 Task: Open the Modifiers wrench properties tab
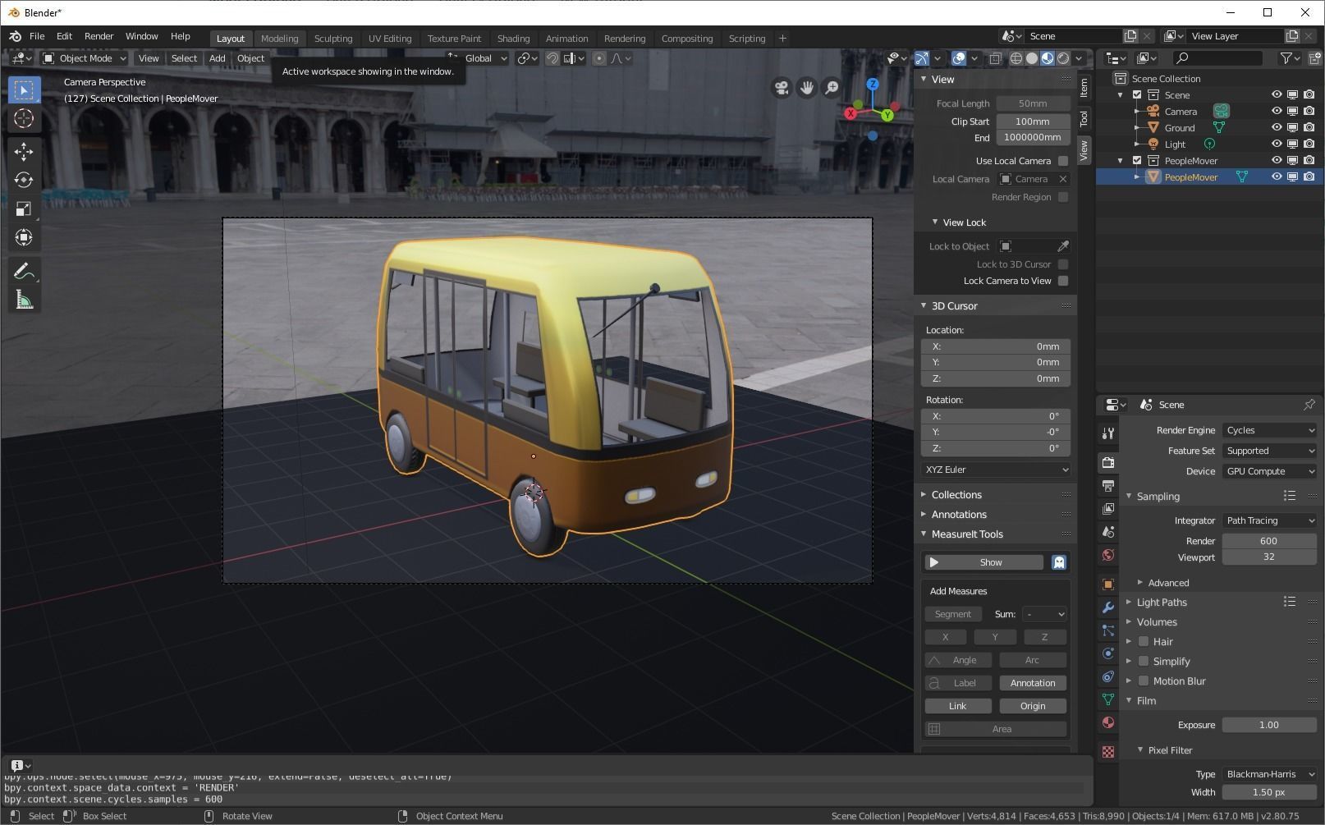[1107, 607]
